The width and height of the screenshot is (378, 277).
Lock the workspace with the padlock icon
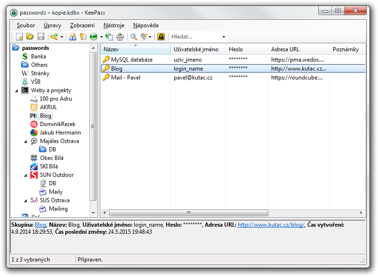pyautogui.click(x=161, y=37)
